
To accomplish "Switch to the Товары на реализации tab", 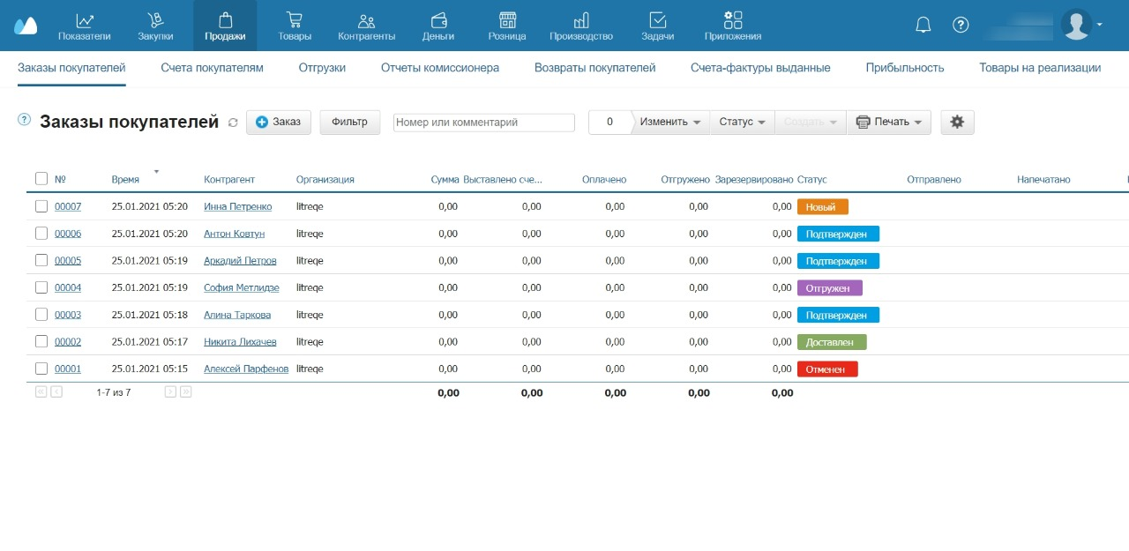I will point(1040,68).
